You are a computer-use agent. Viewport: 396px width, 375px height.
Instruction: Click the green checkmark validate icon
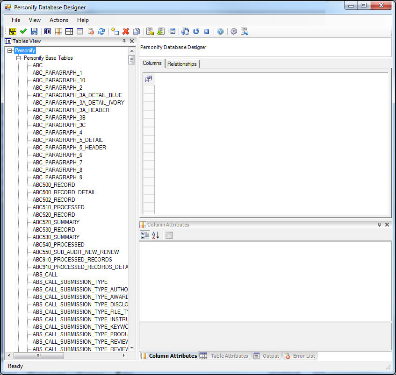tap(23, 31)
